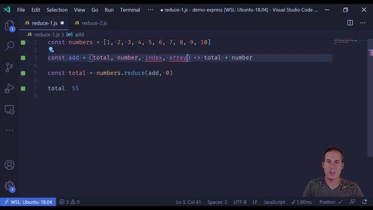373x210 pixels.
Task: Open the Search view icon
Action: 9,46
